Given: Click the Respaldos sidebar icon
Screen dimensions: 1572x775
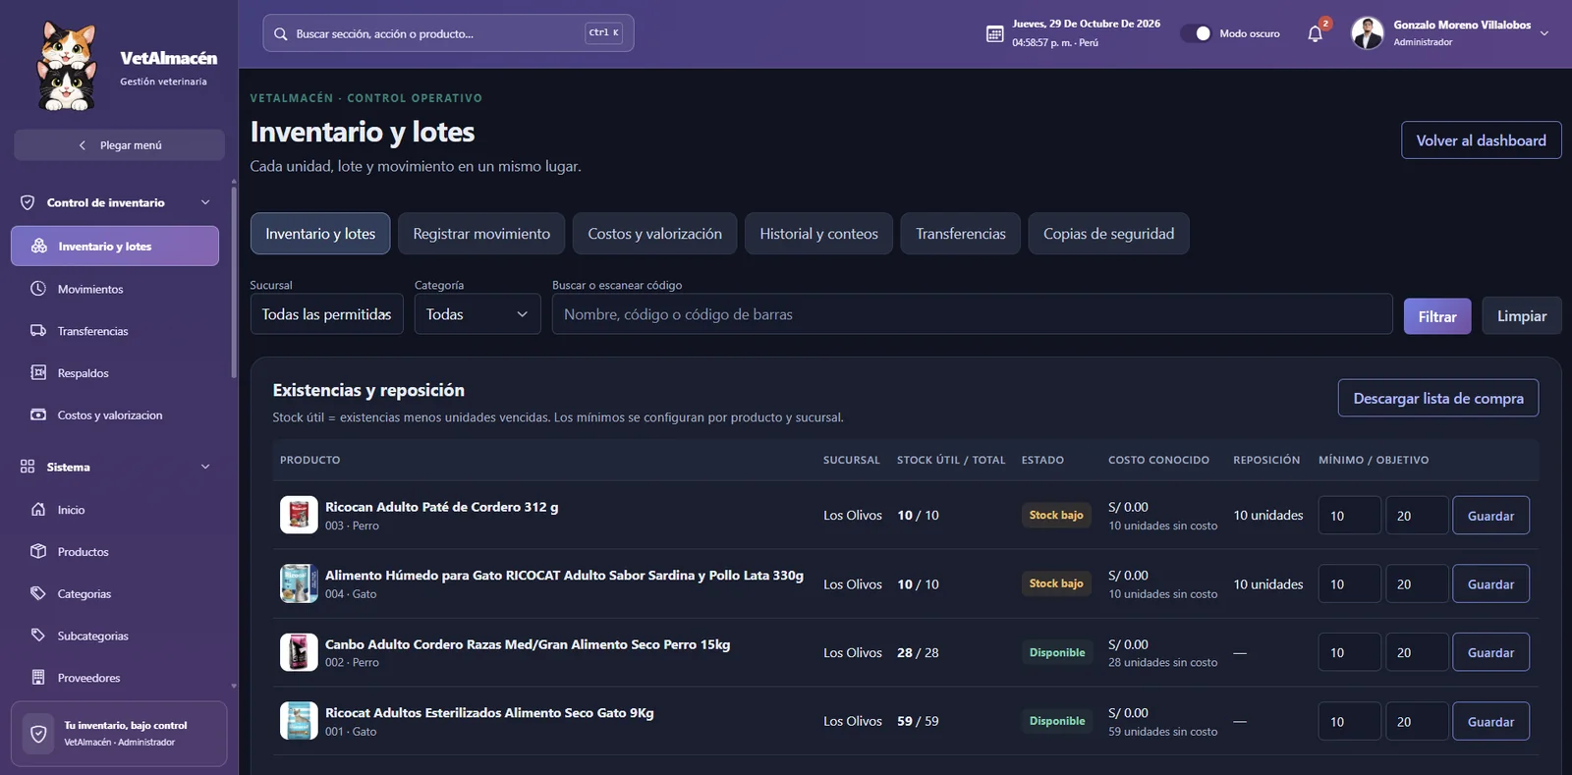Looking at the screenshot, I should 38,373.
